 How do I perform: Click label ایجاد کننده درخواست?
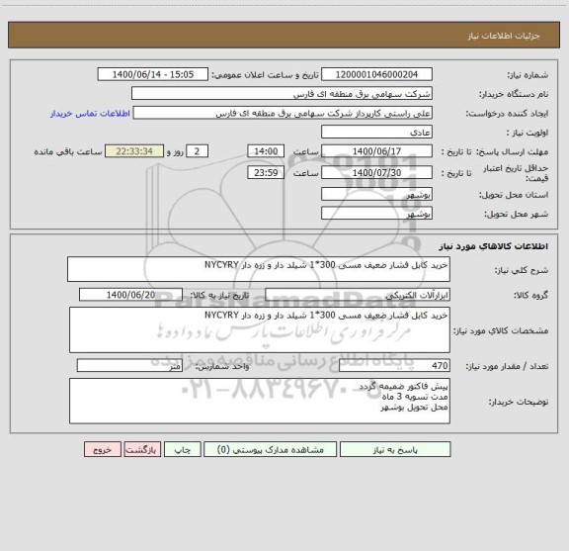(x=507, y=114)
